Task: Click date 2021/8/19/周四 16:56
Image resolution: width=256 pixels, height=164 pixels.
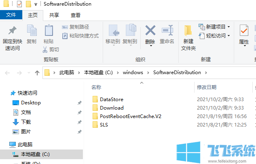Action: pyautogui.click(x=222, y=116)
